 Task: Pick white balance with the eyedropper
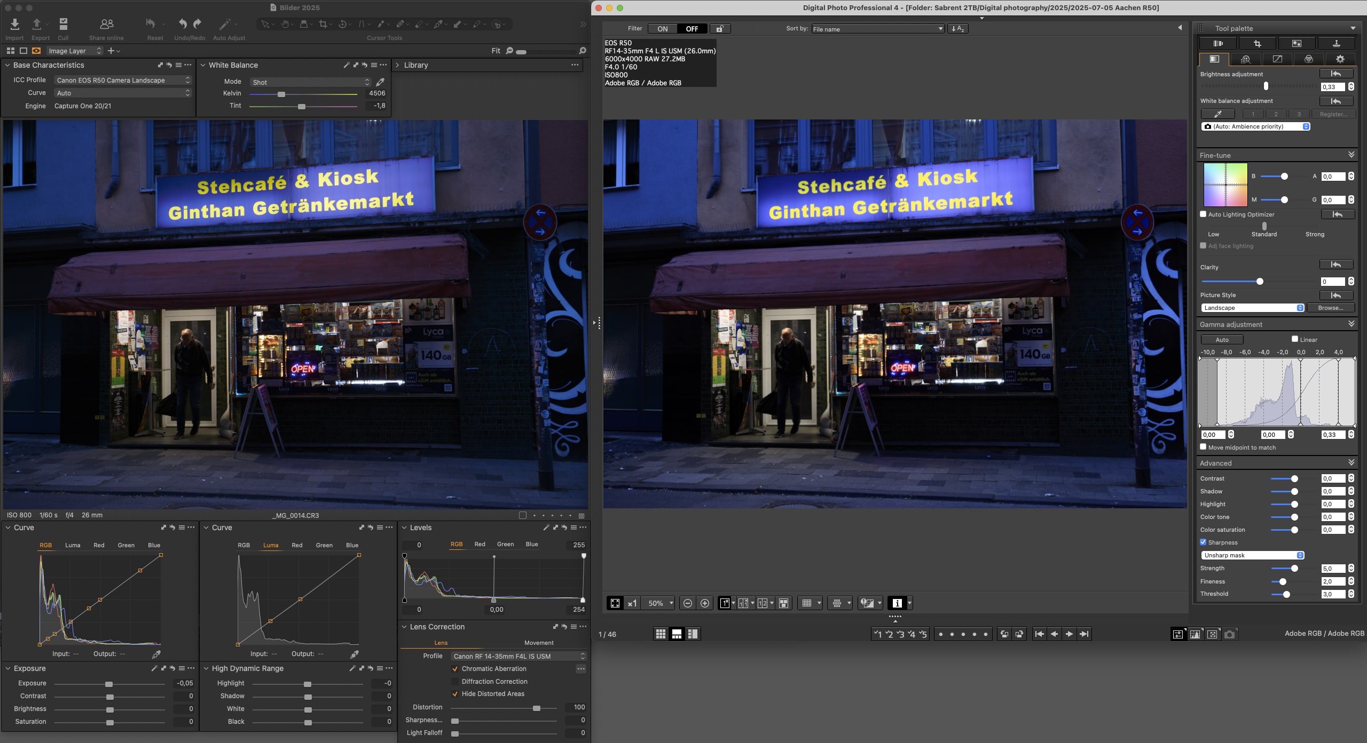pos(380,82)
